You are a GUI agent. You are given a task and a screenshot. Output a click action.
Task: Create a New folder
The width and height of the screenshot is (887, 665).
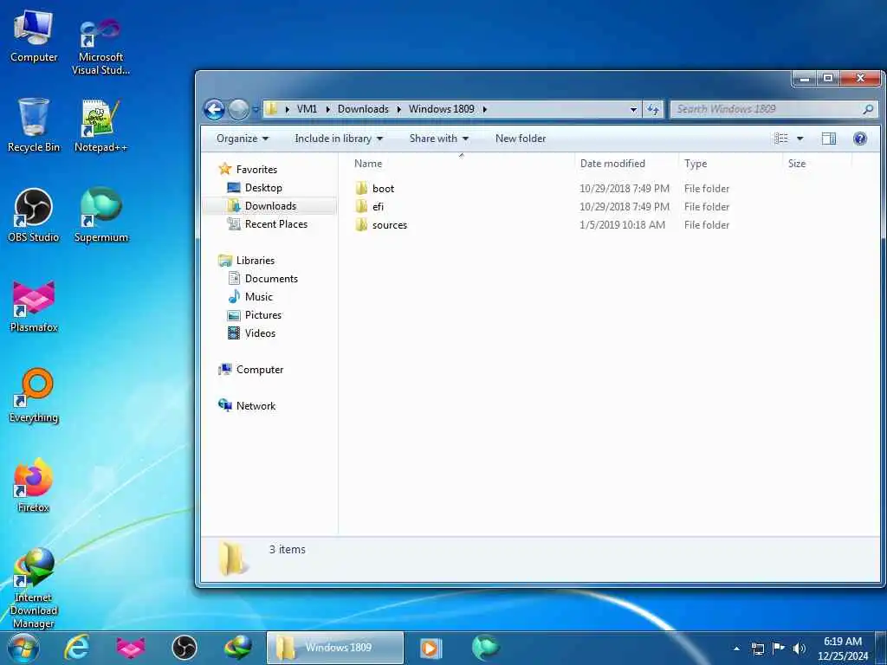click(x=521, y=139)
